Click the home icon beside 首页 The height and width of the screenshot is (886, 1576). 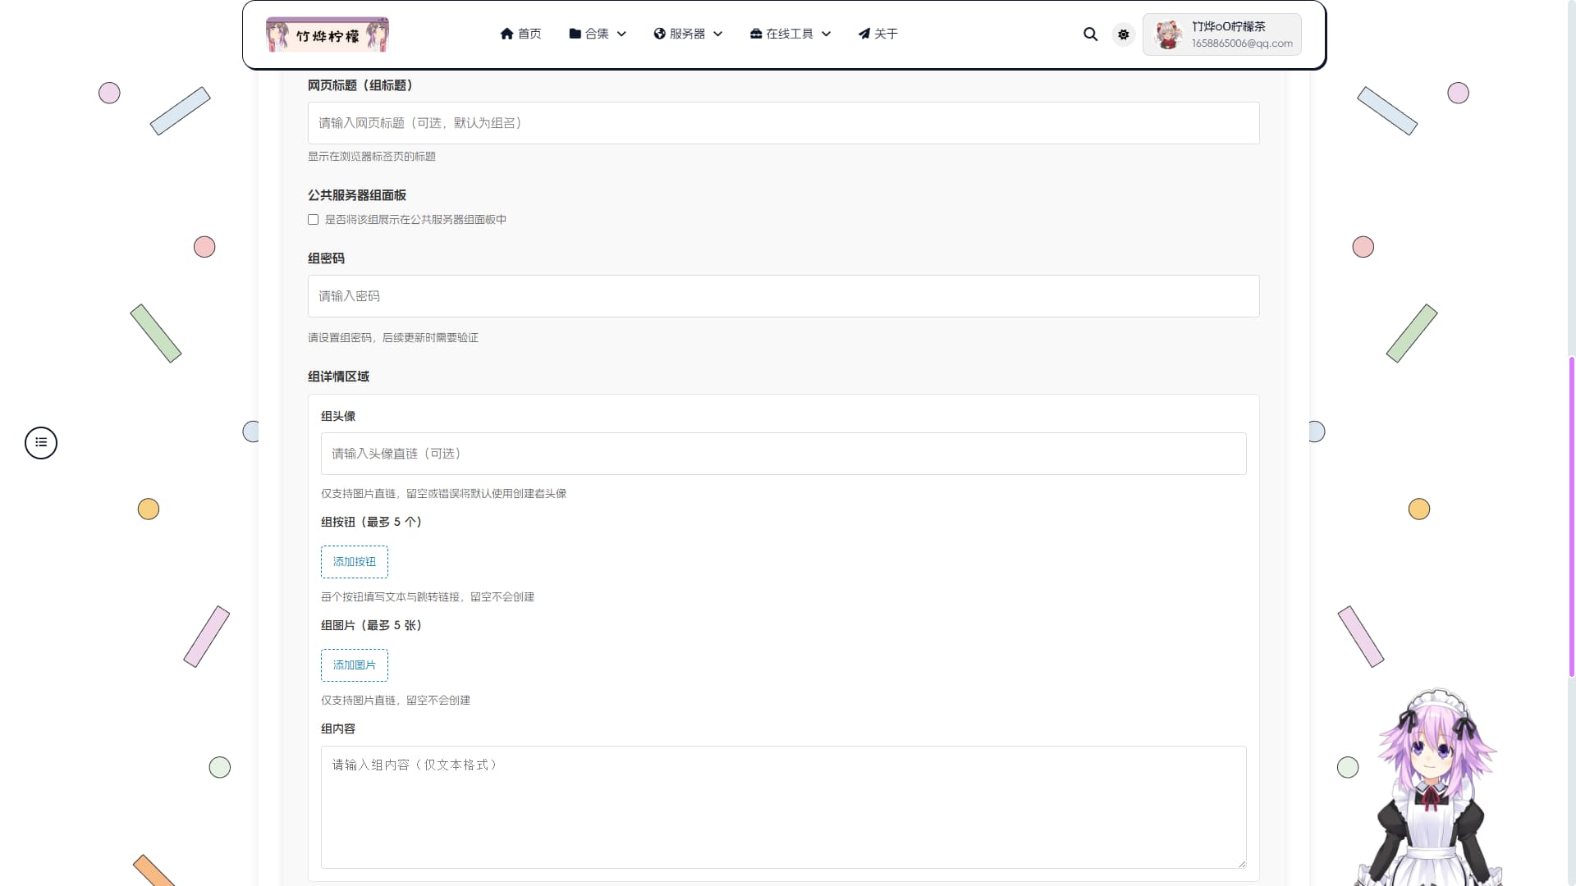click(506, 34)
